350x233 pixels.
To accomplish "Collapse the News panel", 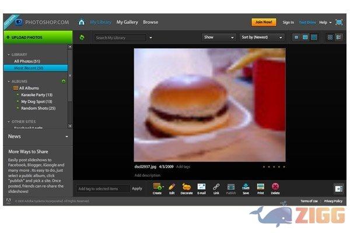I will (66, 137).
